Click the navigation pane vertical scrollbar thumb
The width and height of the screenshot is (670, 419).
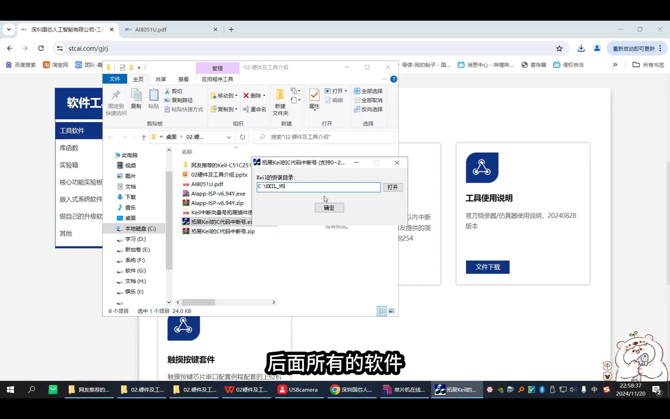coord(169,220)
